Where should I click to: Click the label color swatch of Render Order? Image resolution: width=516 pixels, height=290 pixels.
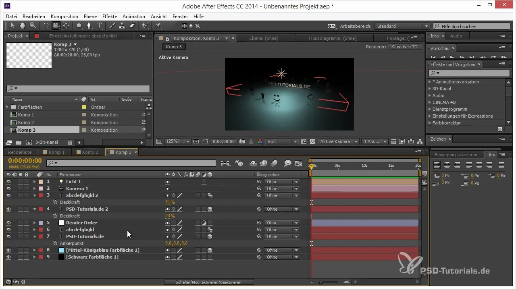click(x=41, y=223)
